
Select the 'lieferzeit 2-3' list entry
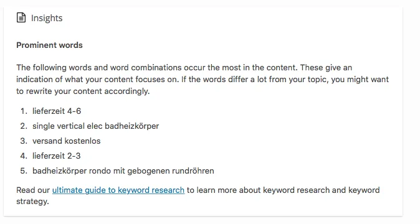(56, 156)
